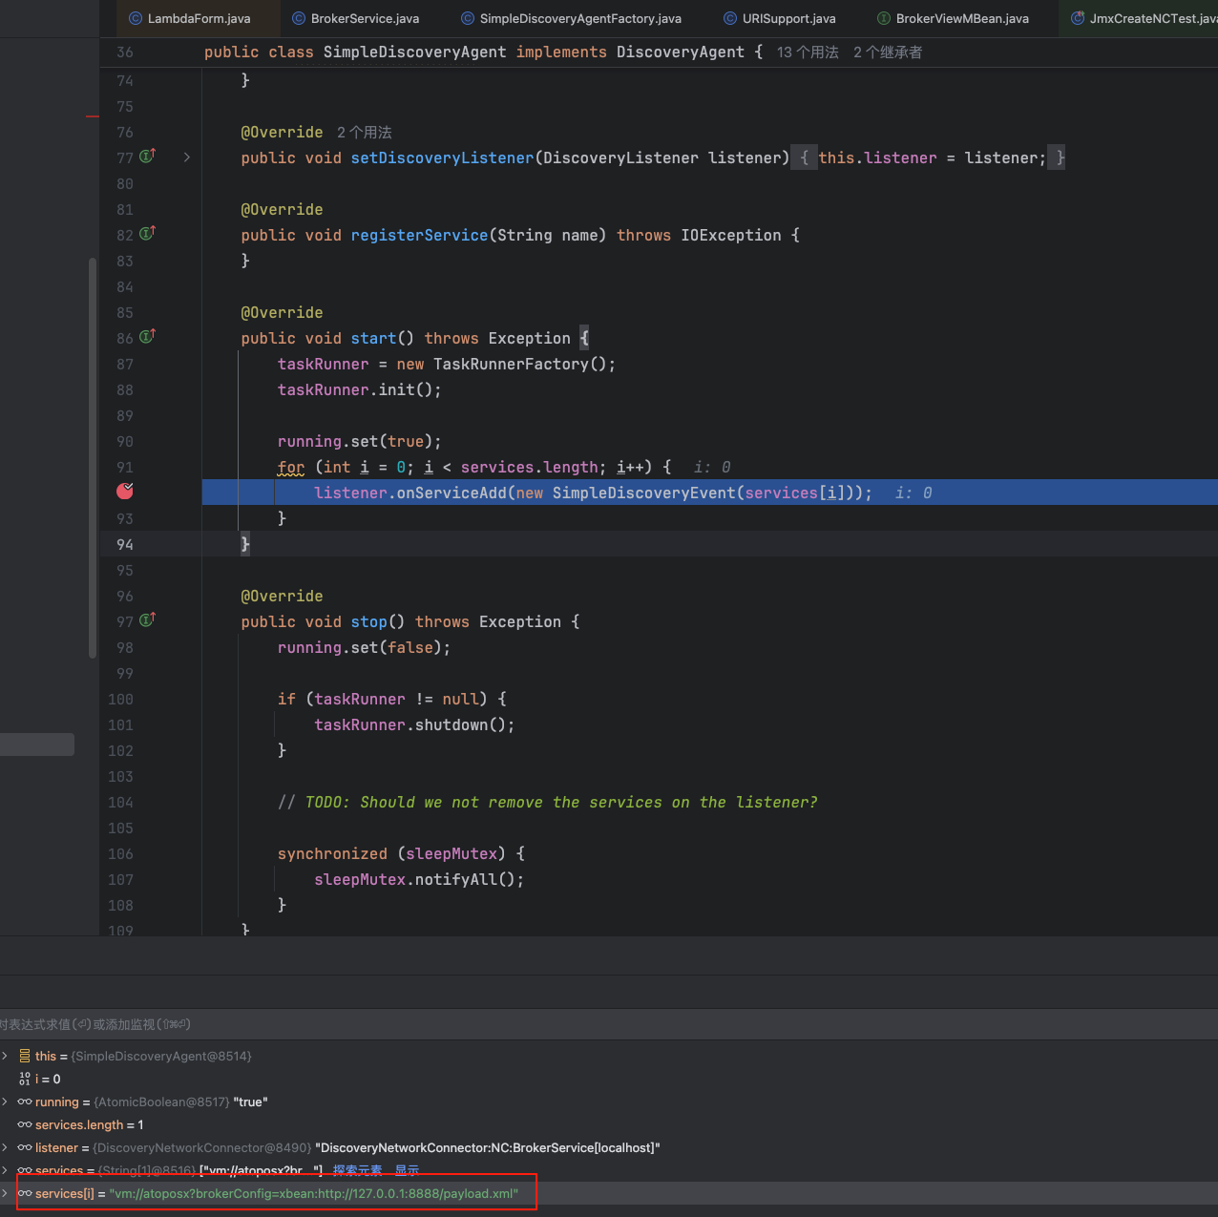Switch to BrokerViewMBean.java tab
This screenshot has height=1217, width=1218.
coord(962,18)
